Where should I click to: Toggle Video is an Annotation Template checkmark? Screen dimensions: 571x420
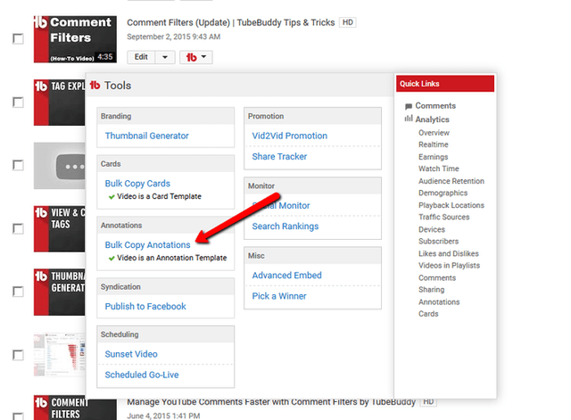tap(112, 259)
